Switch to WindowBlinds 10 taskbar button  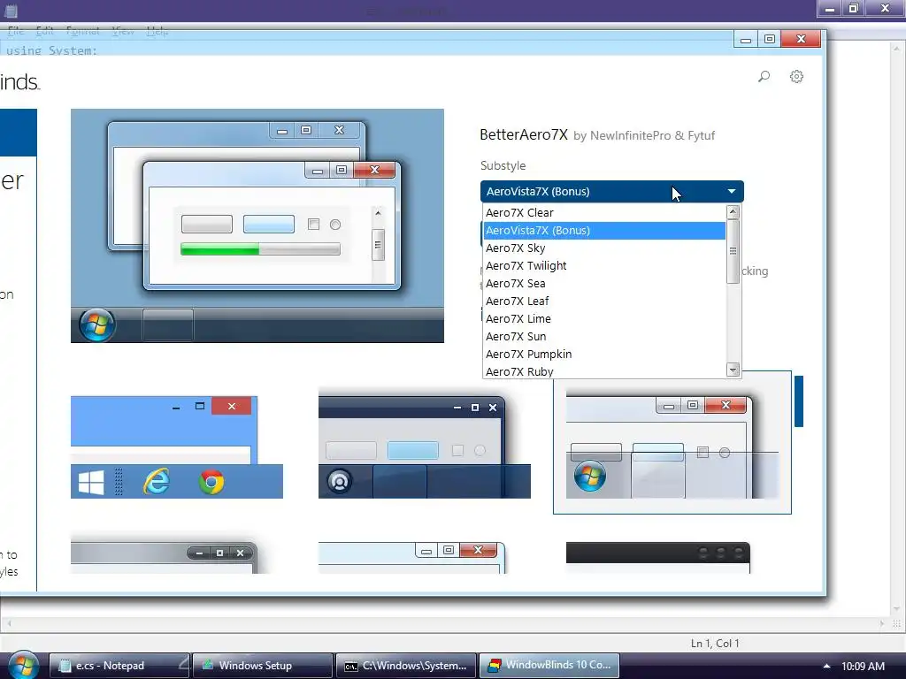(x=549, y=665)
